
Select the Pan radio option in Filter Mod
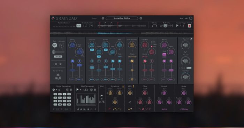tap(152, 47)
